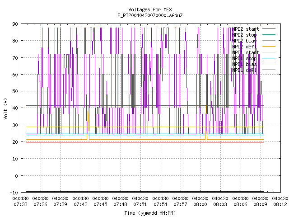Click the y-axis tick value 50
The image size is (289, 217).
point(15,91)
